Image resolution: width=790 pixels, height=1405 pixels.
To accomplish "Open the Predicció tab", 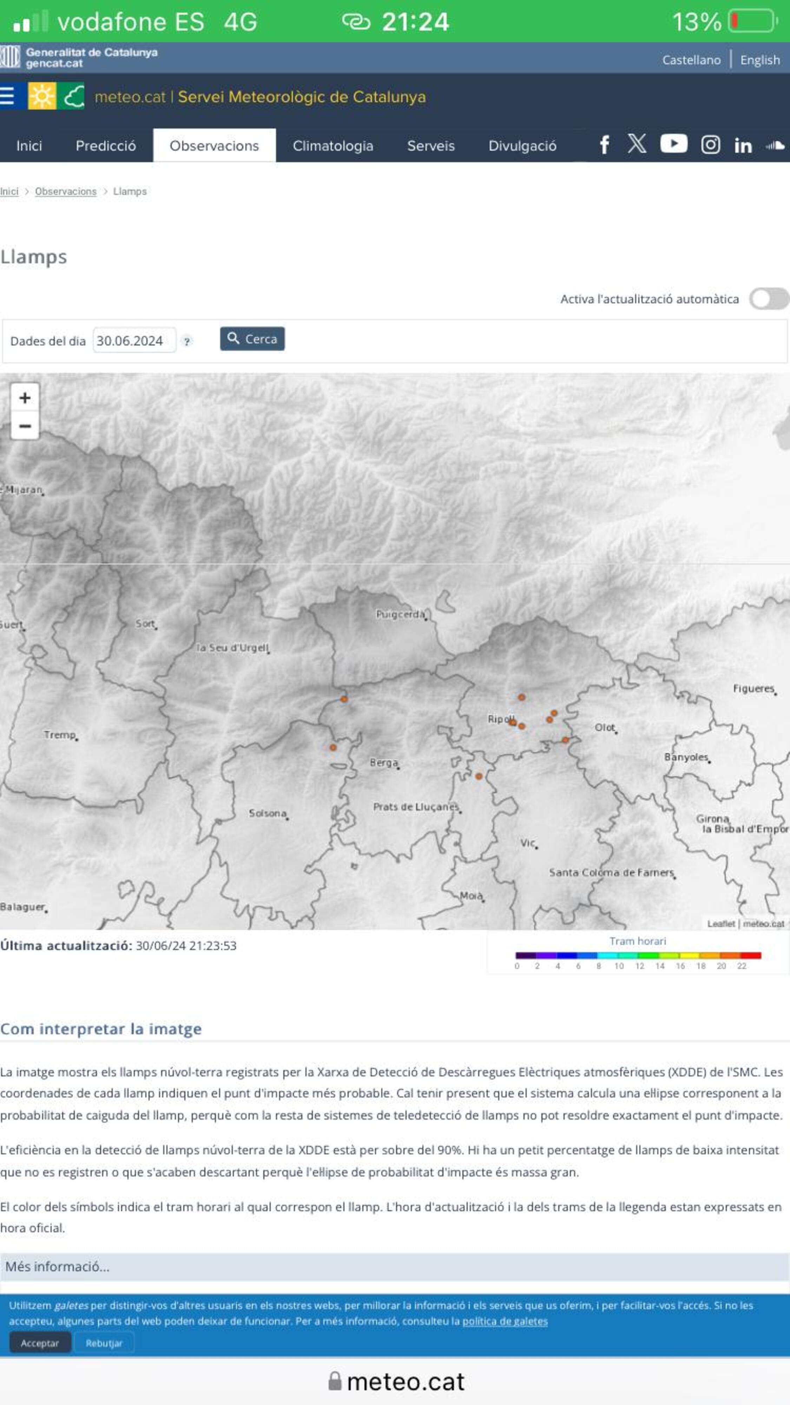I will 106,146.
